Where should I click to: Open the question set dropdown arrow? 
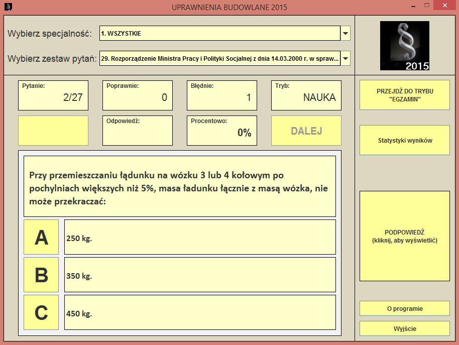[346, 59]
